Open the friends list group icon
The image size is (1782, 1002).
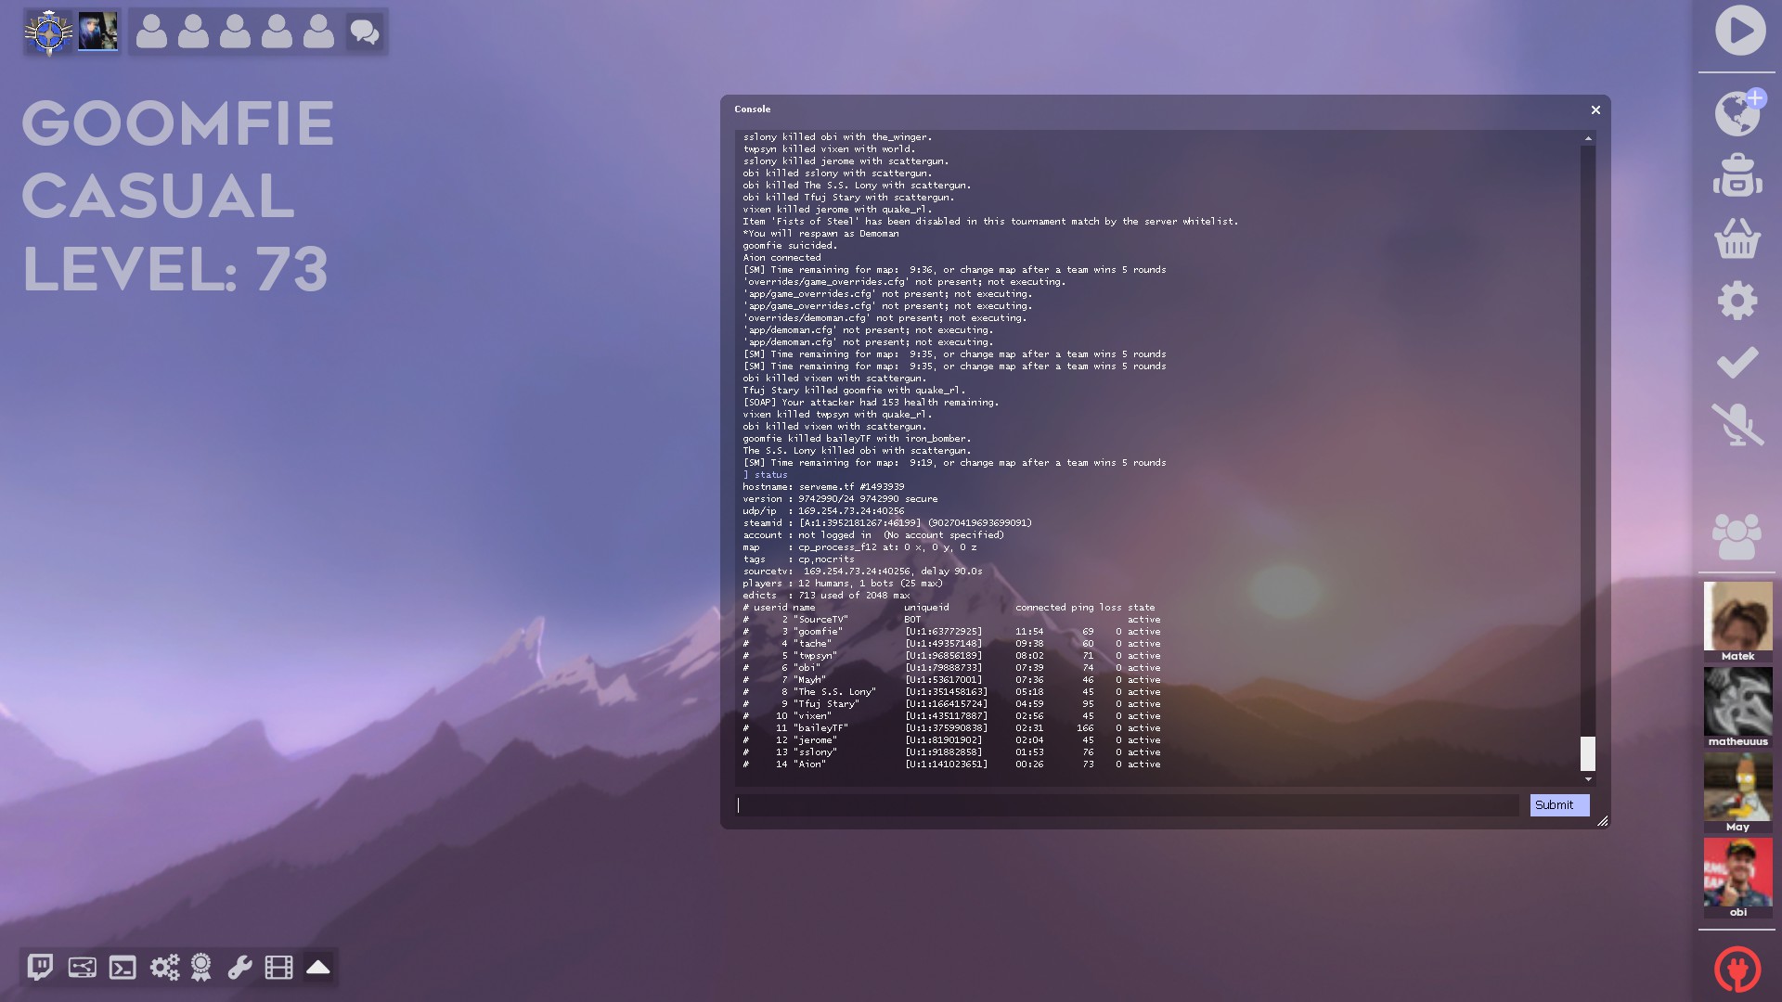(x=1737, y=537)
